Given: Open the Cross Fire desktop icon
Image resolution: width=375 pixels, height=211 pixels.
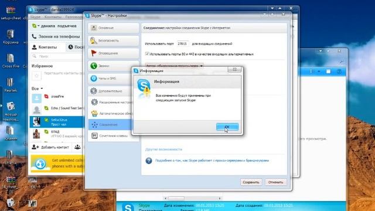Looking at the screenshot, I should click(x=11, y=61).
